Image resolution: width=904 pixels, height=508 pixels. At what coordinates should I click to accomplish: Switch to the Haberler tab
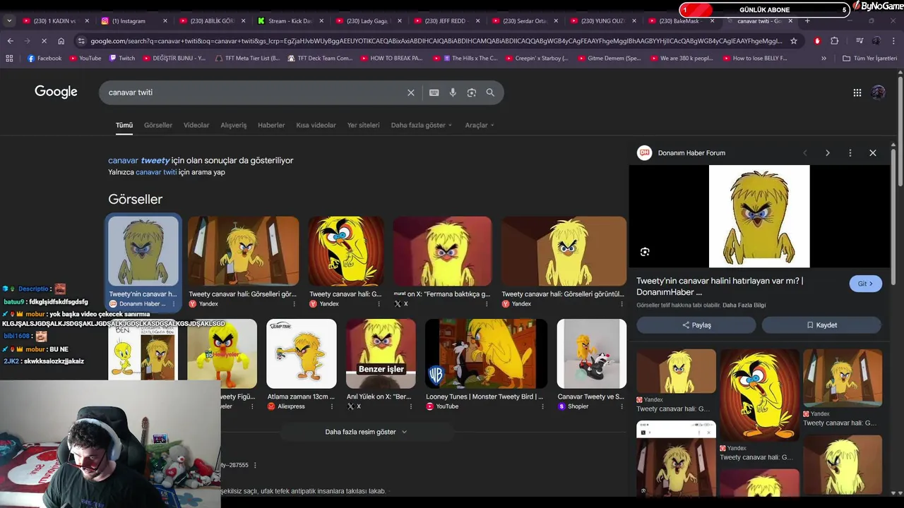coord(271,125)
